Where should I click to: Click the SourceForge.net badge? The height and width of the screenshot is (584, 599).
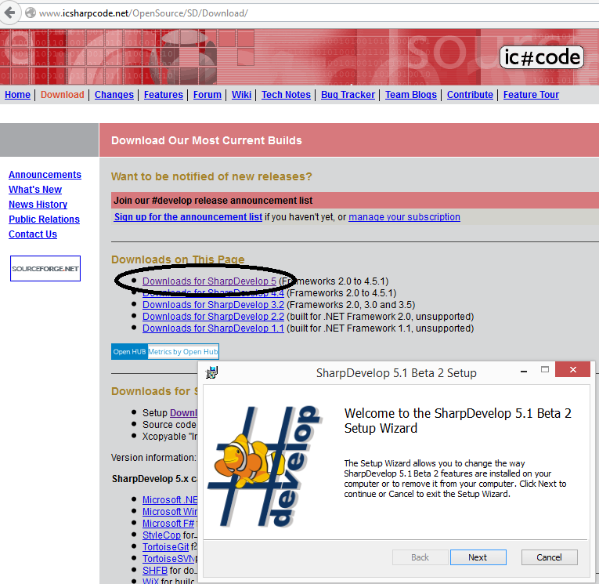tap(45, 268)
